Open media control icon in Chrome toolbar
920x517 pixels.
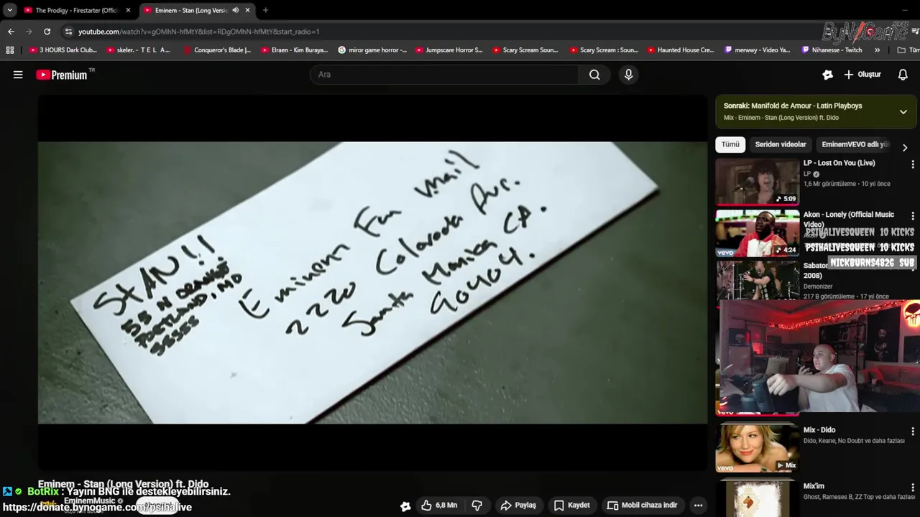[x=915, y=32]
